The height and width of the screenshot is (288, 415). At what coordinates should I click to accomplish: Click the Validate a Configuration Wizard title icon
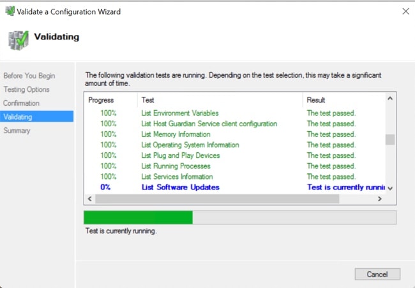[10, 11]
